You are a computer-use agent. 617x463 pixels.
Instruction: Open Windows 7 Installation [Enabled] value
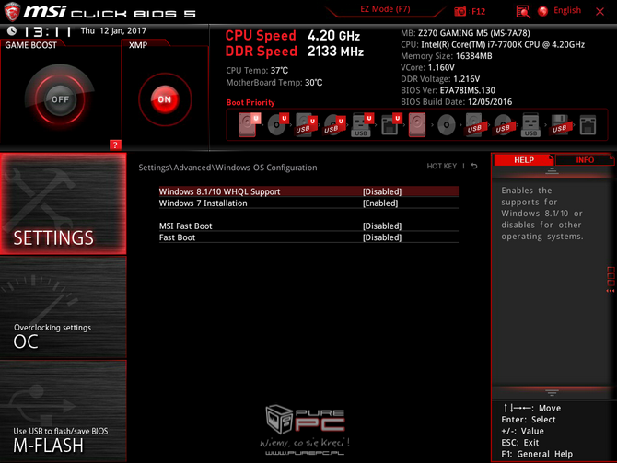coord(380,203)
